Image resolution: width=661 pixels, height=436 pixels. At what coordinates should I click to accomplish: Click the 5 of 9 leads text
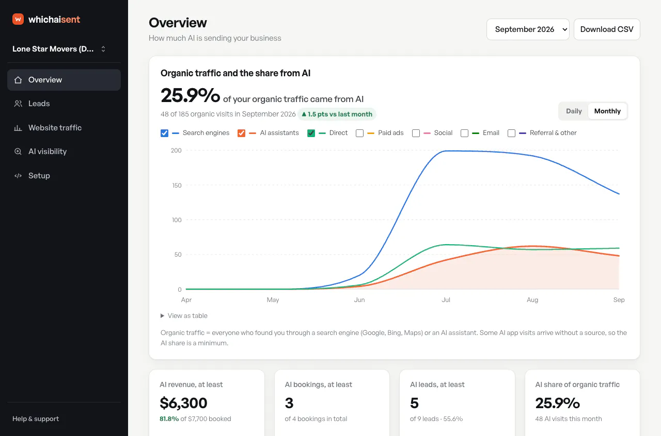[436, 419]
